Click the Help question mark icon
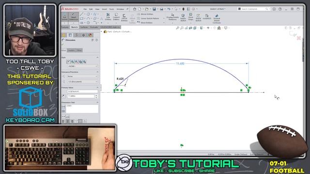This screenshot has height=174, width=310. coord(280,9)
